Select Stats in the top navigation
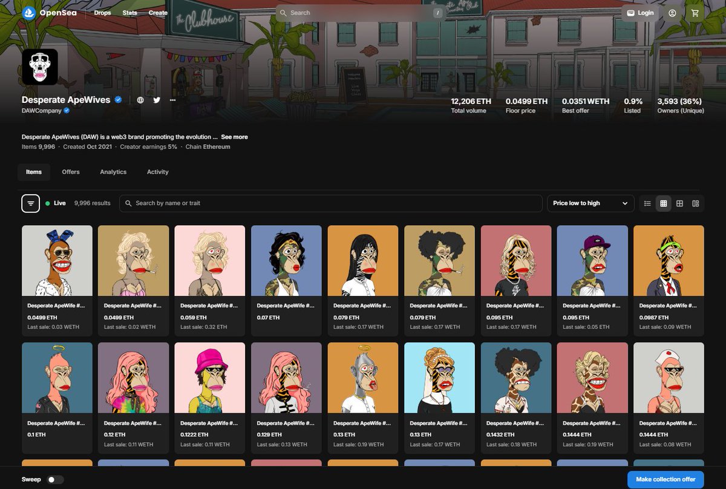This screenshot has width=726, height=489. [129, 12]
